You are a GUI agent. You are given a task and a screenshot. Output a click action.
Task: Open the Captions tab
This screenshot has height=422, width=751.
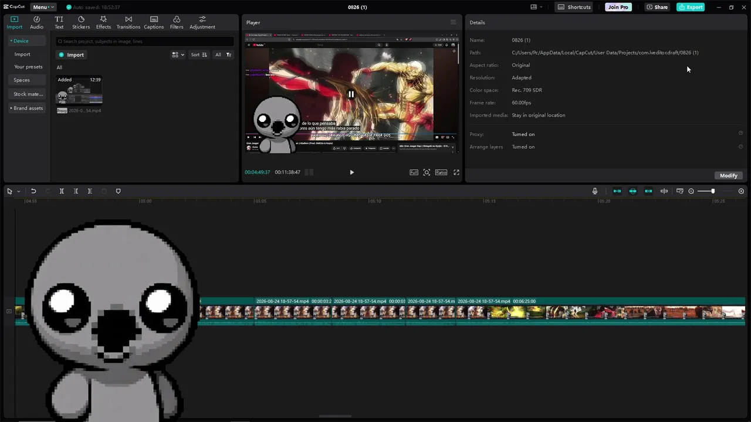pos(154,23)
